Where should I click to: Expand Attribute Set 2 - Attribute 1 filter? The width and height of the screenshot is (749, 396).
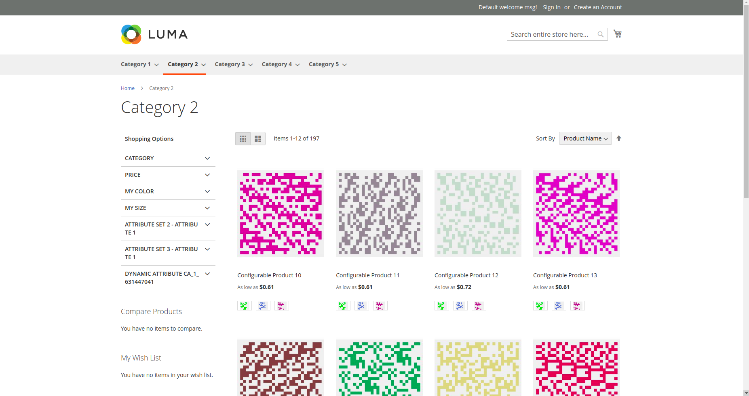coord(168,228)
